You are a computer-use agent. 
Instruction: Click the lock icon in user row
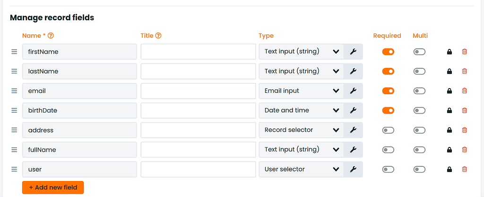point(449,169)
